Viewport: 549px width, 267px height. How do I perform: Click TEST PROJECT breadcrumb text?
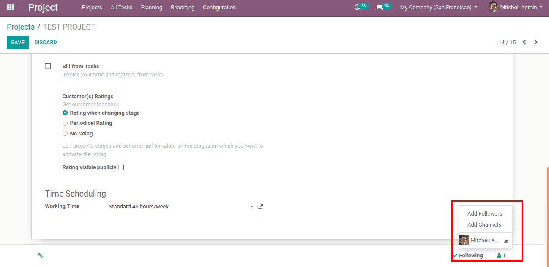(x=69, y=27)
